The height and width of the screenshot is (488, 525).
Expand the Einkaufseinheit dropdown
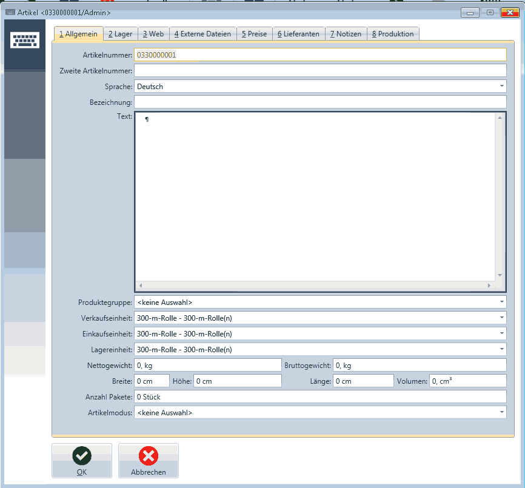502,333
